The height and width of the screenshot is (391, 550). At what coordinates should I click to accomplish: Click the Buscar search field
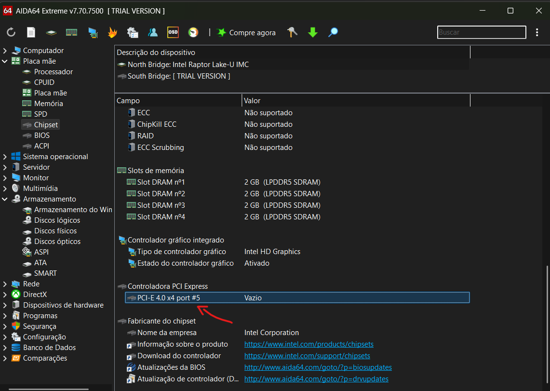coord(482,32)
